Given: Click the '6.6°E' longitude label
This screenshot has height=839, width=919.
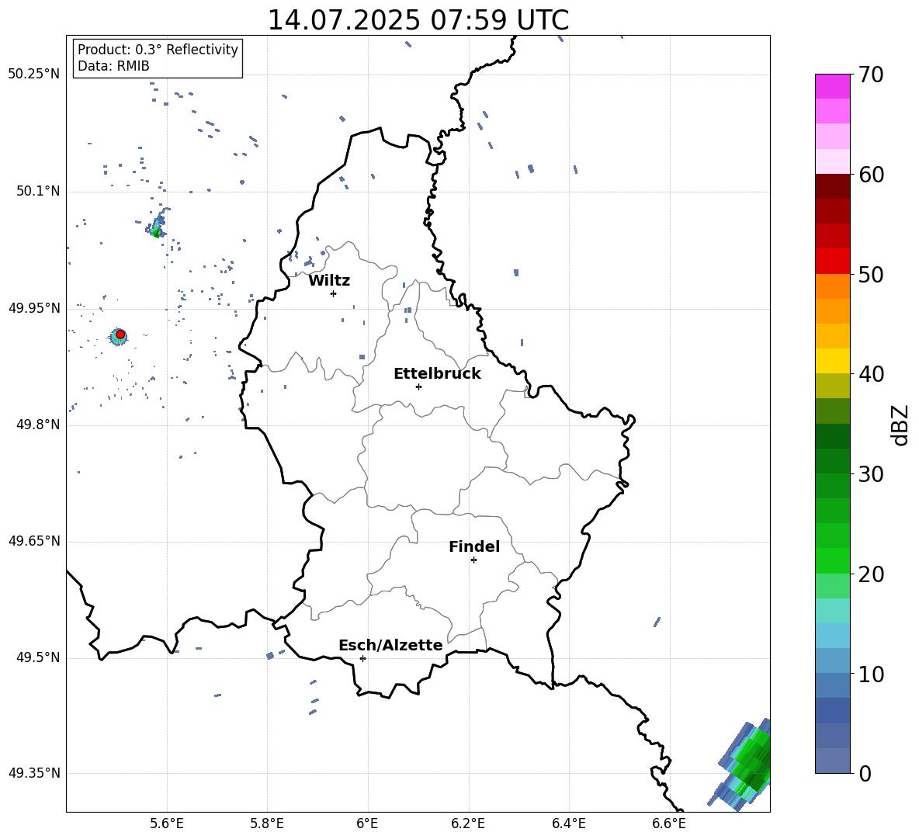Looking at the screenshot, I should coord(669,823).
